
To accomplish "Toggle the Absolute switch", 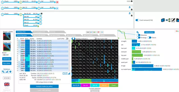I will click(x=138, y=35).
